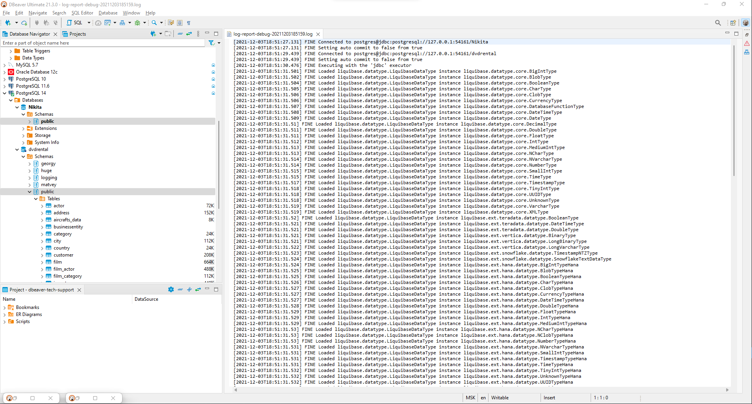Switch to the Projects tab
The image size is (752, 404).
[x=74, y=34]
